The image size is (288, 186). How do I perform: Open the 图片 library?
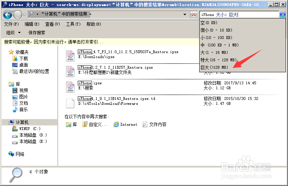pos(20,97)
